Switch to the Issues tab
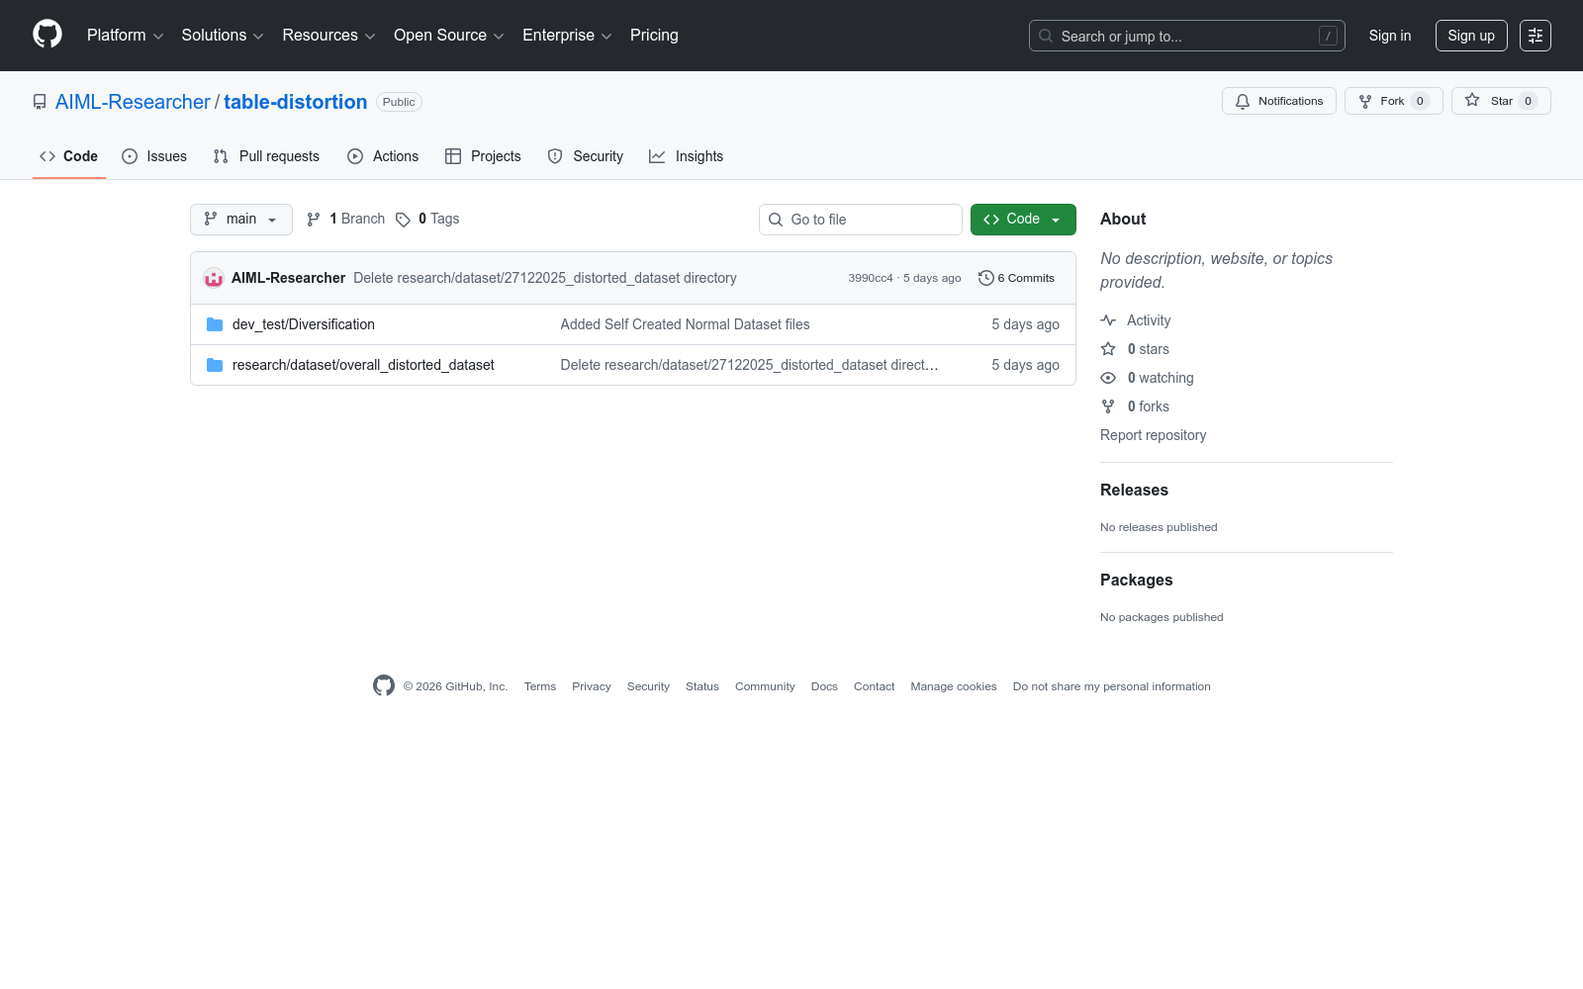This screenshot has width=1583, height=989. (x=154, y=156)
